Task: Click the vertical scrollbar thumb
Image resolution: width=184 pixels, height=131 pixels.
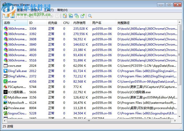Action: coord(179,55)
